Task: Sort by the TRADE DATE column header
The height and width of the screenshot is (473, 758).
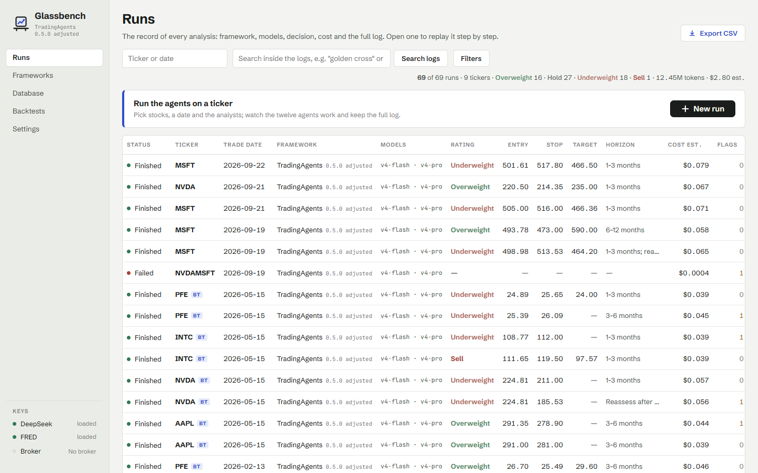Action: pos(243,145)
